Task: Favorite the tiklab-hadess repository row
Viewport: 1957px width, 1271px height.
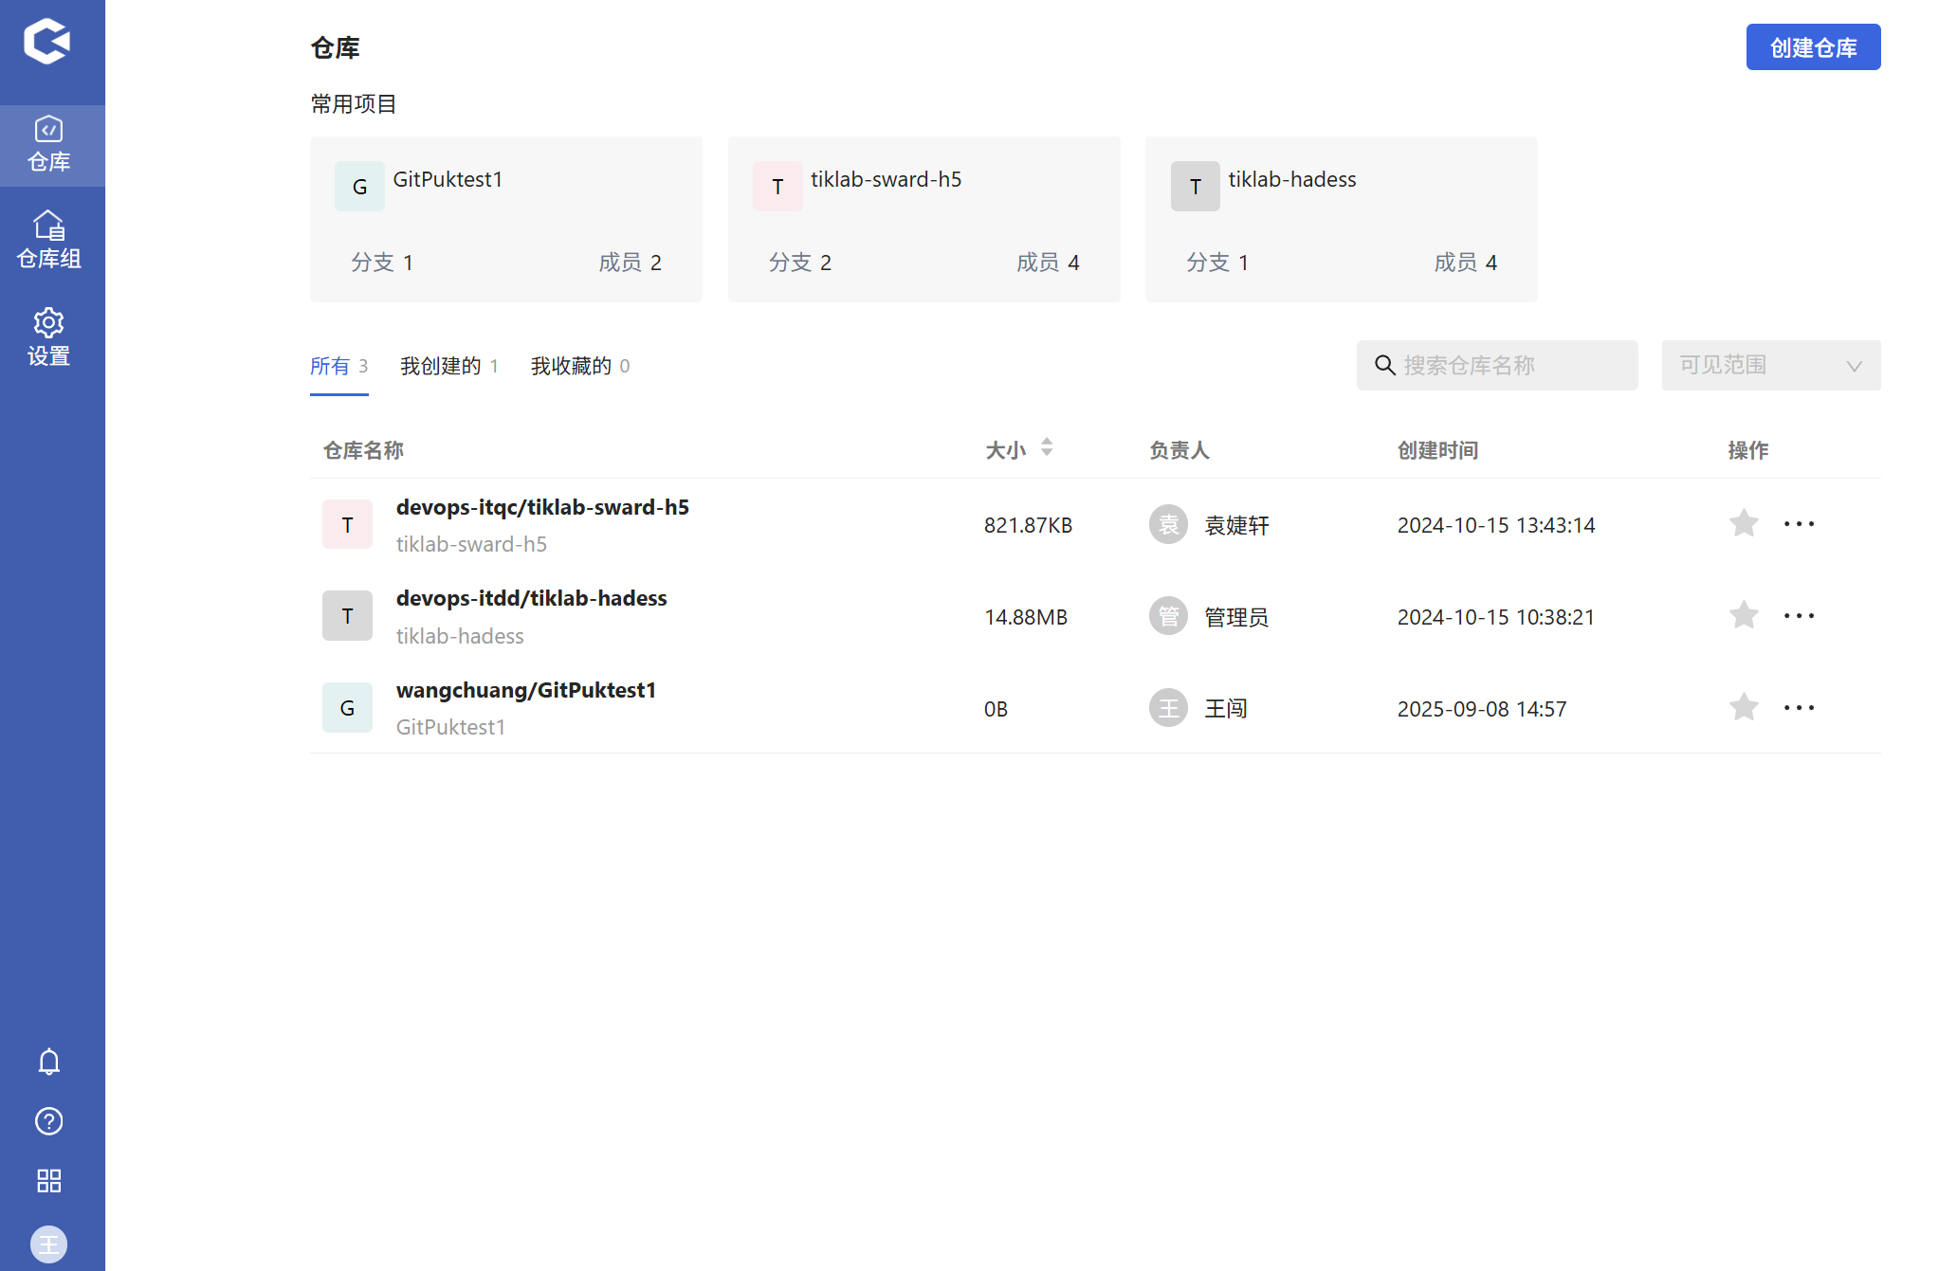Action: pyautogui.click(x=1743, y=615)
